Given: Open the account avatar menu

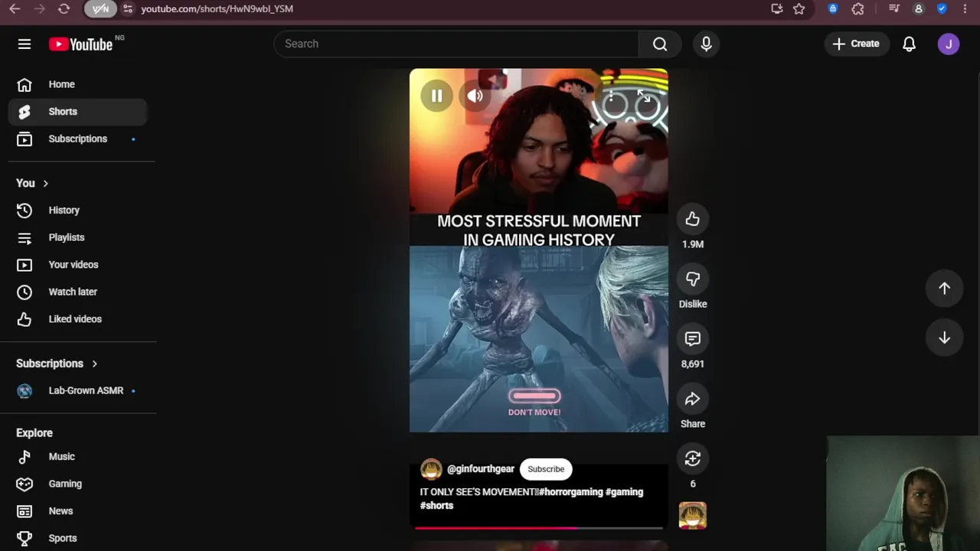Looking at the screenshot, I should tap(948, 44).
